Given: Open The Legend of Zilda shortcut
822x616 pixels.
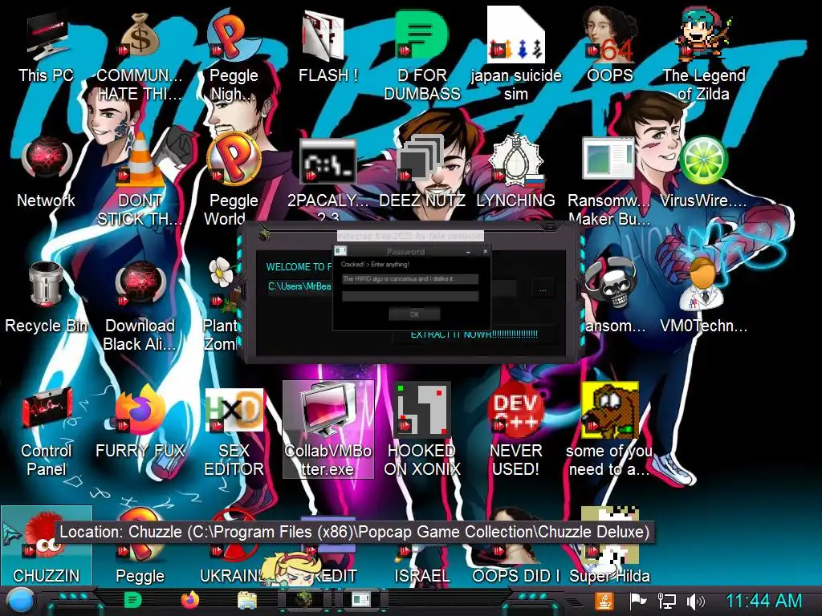Looking at the screenshot, I should 703,55.
